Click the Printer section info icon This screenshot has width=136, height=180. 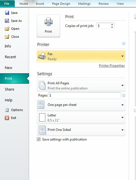[124, 43]
